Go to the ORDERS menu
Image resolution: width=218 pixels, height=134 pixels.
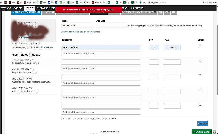pos(18,8)
